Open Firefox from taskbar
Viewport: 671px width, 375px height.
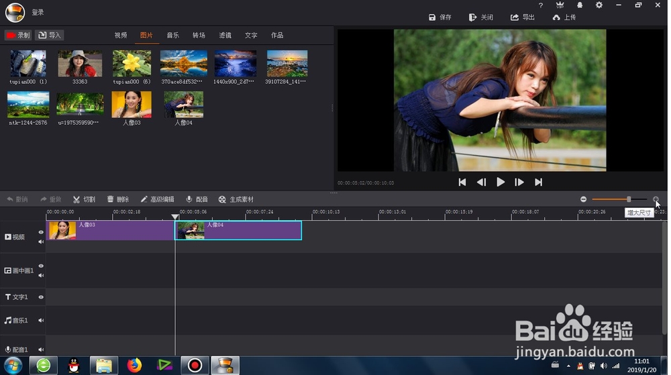click(x=134, y=366)
